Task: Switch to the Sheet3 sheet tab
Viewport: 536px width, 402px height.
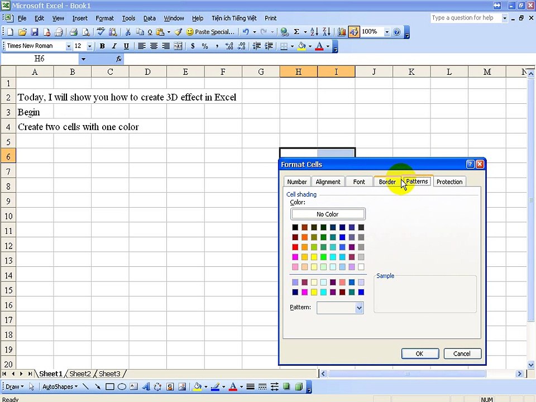Action: point(109,374)
